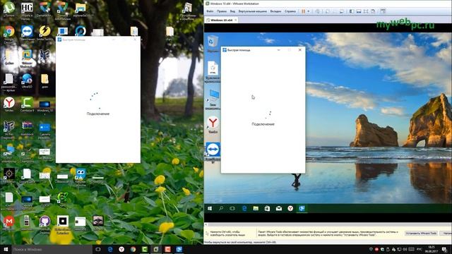This screenshot has width=452, height=254.
Task: Open Task View on the host taskbar
Action: [x=98, y=249]
